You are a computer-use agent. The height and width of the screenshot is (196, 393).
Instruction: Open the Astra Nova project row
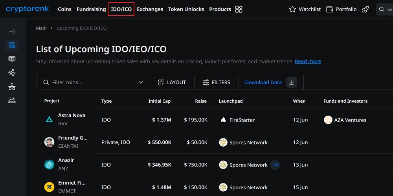(72, 116)
